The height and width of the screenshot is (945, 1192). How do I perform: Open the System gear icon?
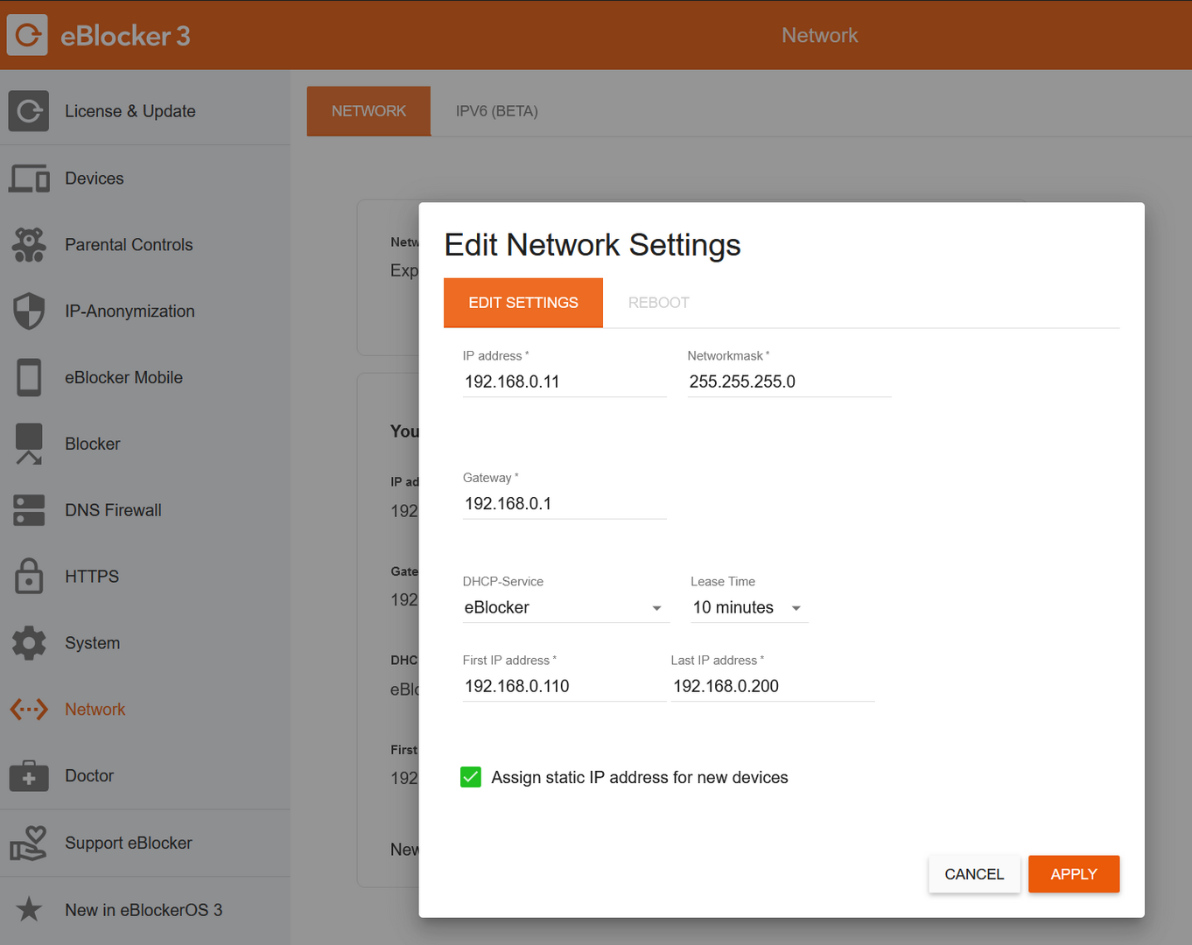[29, 643]
